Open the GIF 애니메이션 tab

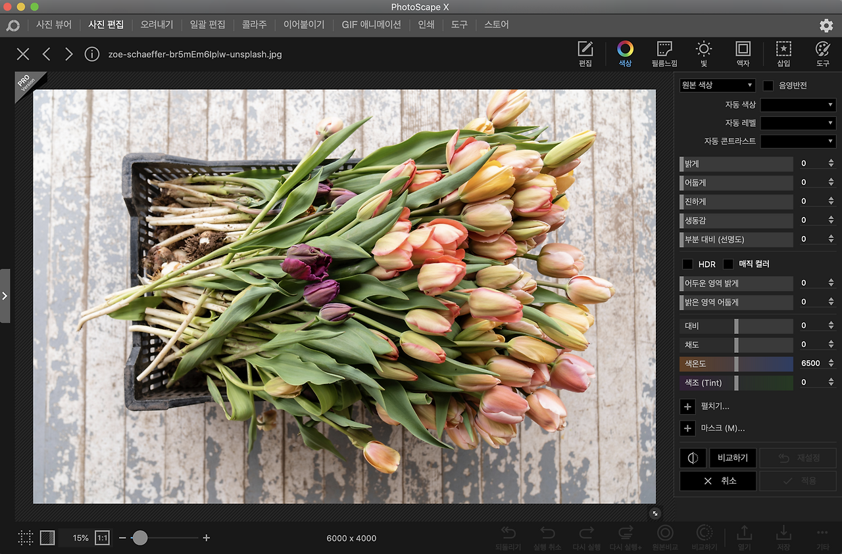pyautogui.click(x=371, y=25)
